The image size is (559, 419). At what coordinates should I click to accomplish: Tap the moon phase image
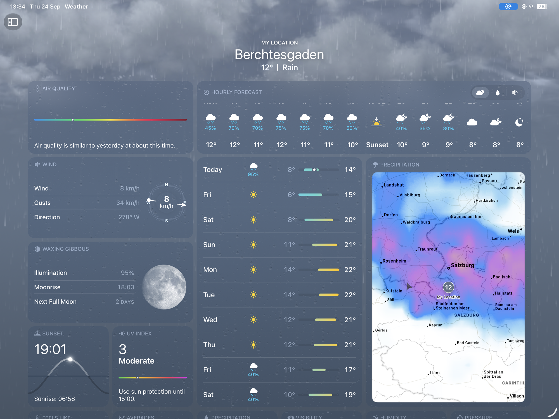pyautogui.click(x=164, y=287)
